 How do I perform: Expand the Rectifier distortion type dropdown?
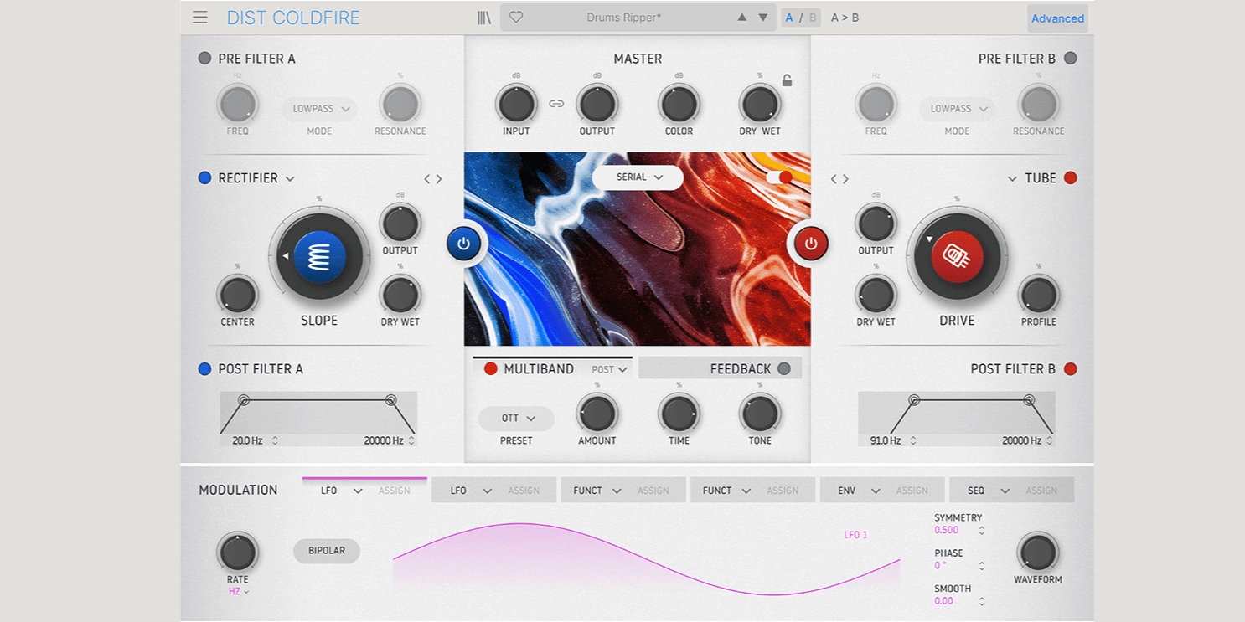pyautogui.click(x=290, y=178)
